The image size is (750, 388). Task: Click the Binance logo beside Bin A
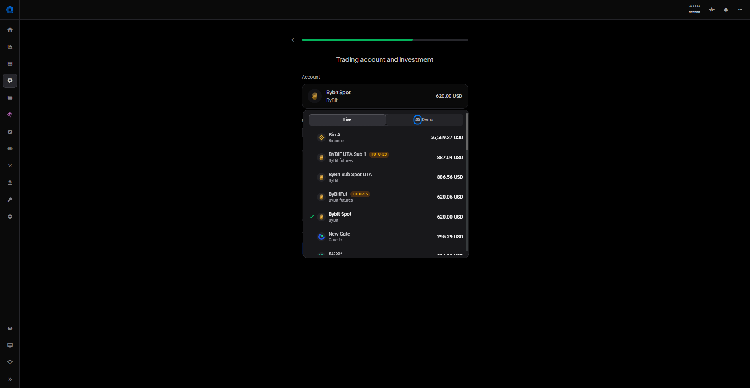click(x=321, y=137)
